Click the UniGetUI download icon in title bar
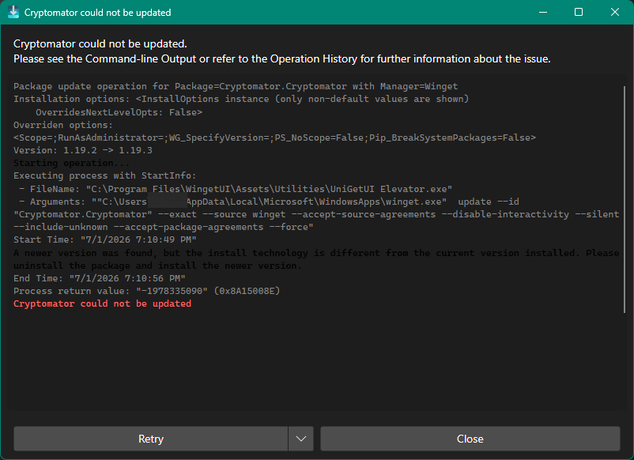The image size is (634, 460). point(13,12)
